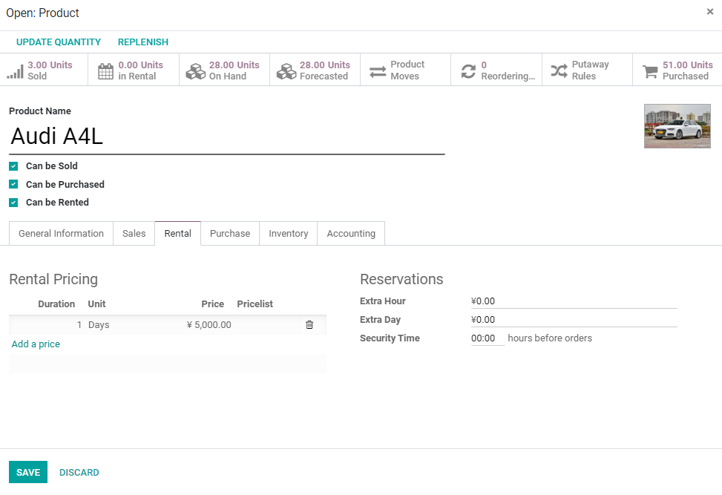Open the Sales tab
The width and height of the screenshot is (722, 495).
coord(134,234)
